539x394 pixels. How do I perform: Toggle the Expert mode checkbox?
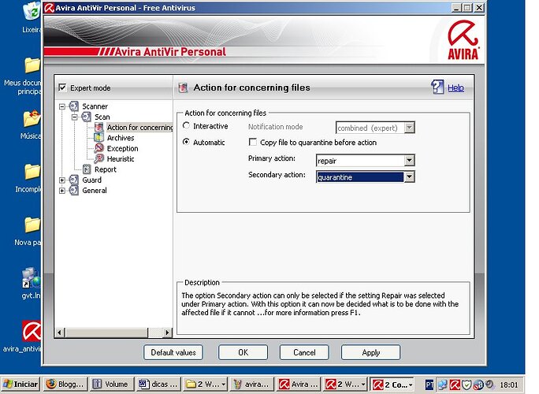click(x=64, y=88)
